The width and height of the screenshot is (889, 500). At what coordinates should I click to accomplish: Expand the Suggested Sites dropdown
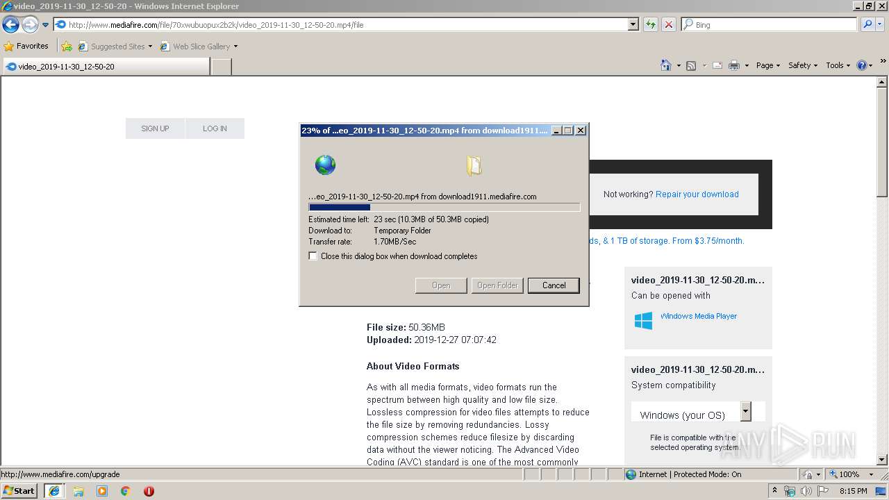[150, 47]
